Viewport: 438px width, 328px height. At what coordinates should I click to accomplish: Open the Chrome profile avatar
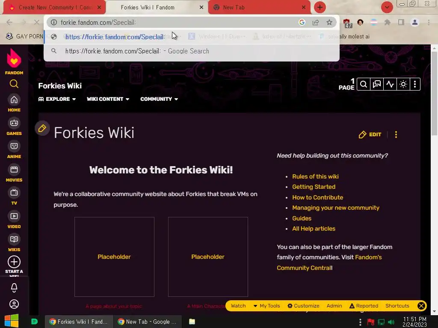(415, 22)
